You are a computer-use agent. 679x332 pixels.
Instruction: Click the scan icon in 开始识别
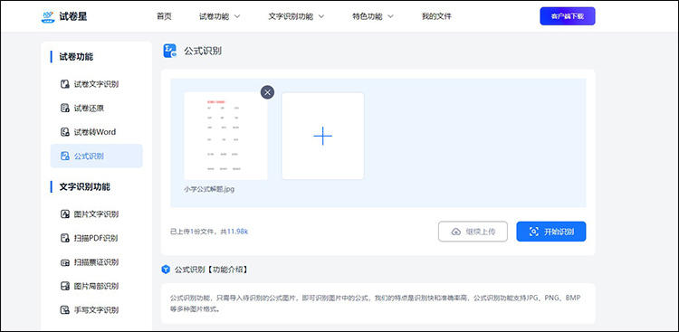click(534, 232)
